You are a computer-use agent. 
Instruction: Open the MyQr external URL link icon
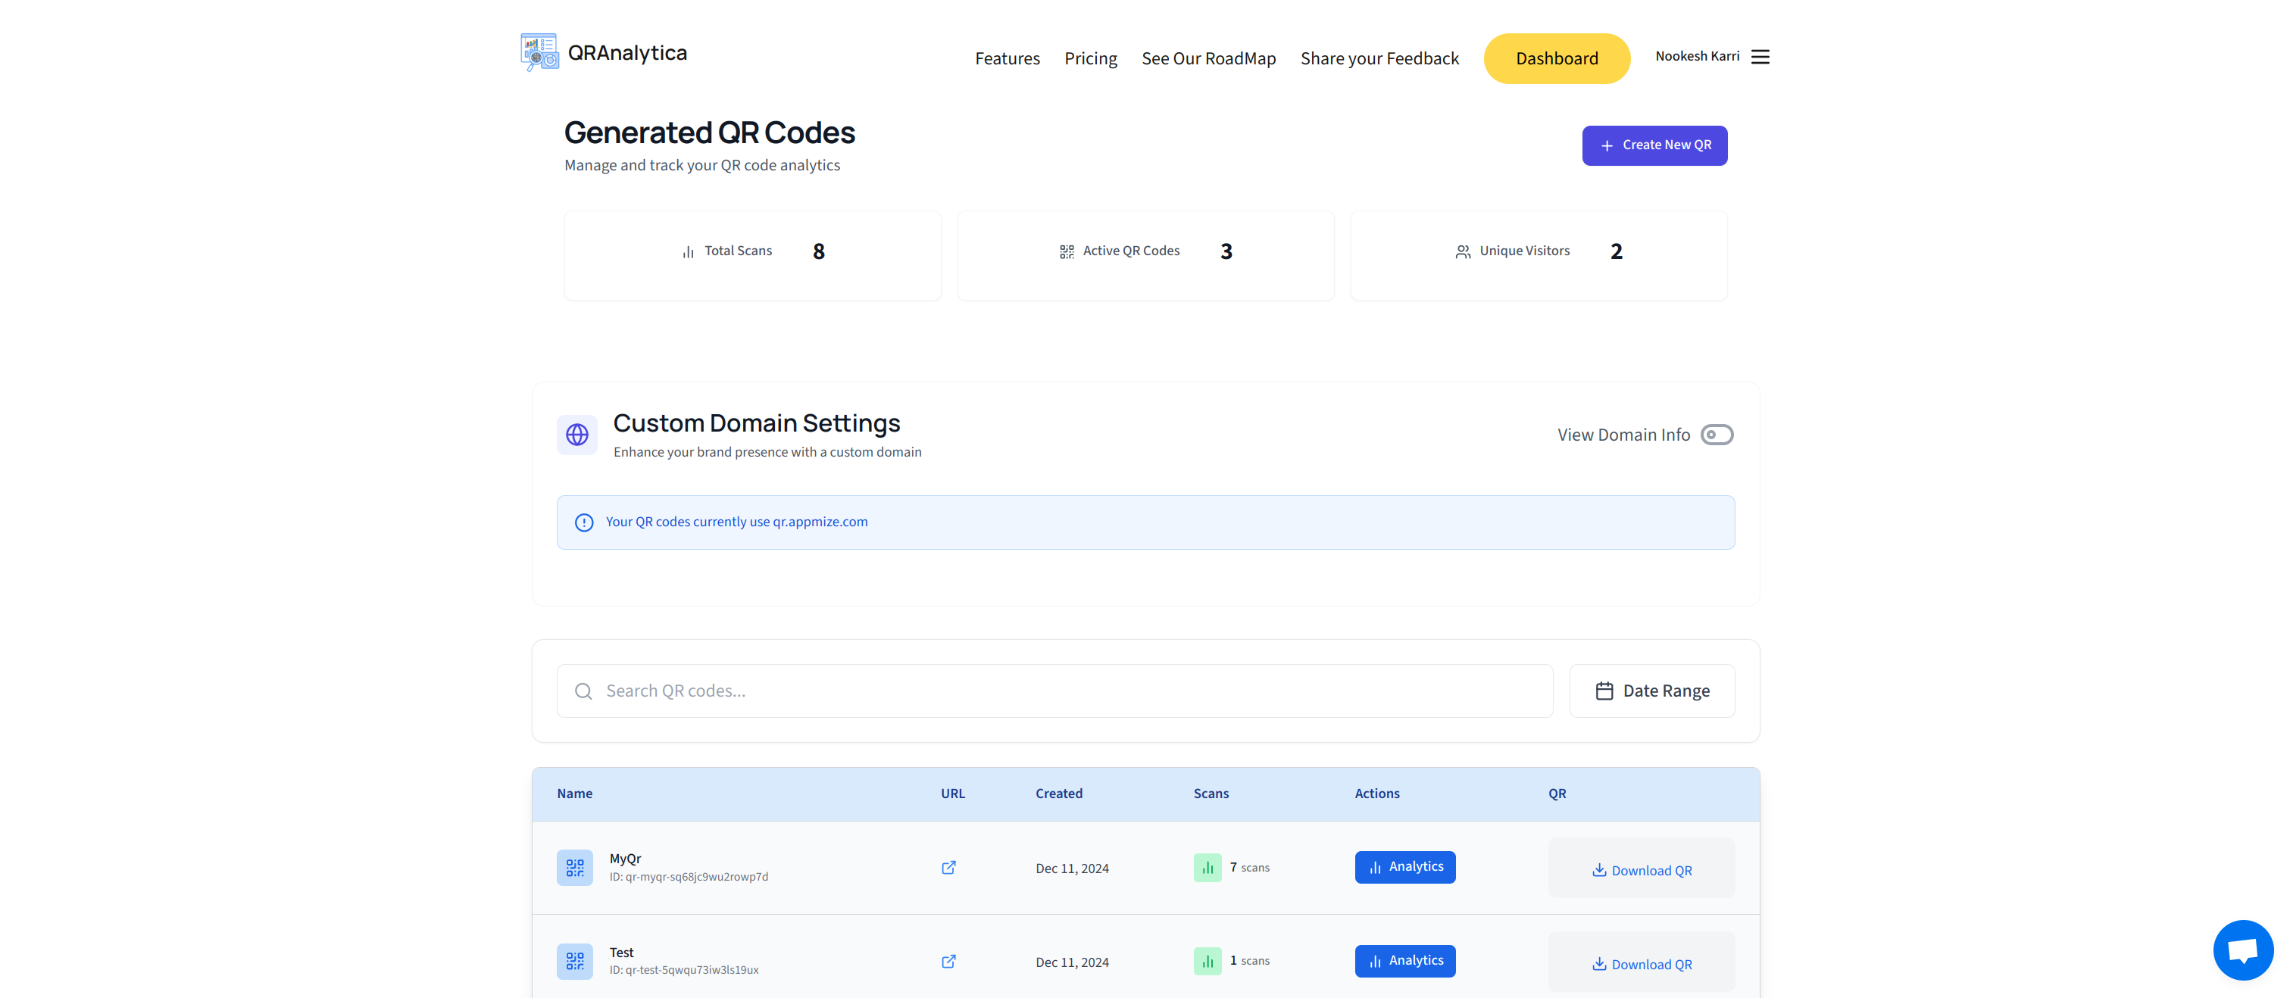(948, 869)
